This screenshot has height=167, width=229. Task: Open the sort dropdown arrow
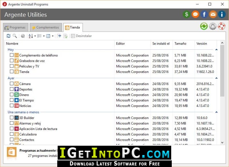click(x=35, y=36)
